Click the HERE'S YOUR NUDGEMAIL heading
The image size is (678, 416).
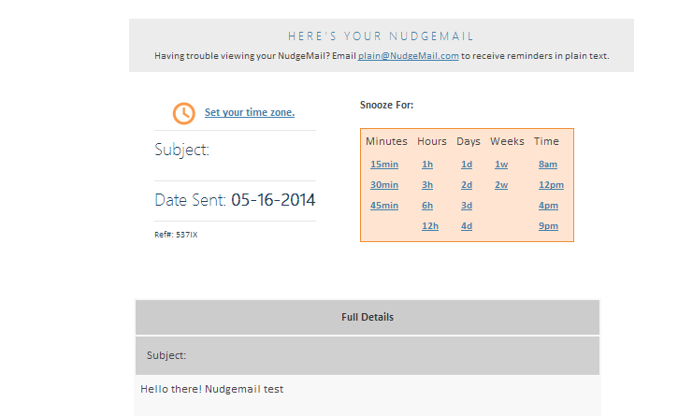381,36
